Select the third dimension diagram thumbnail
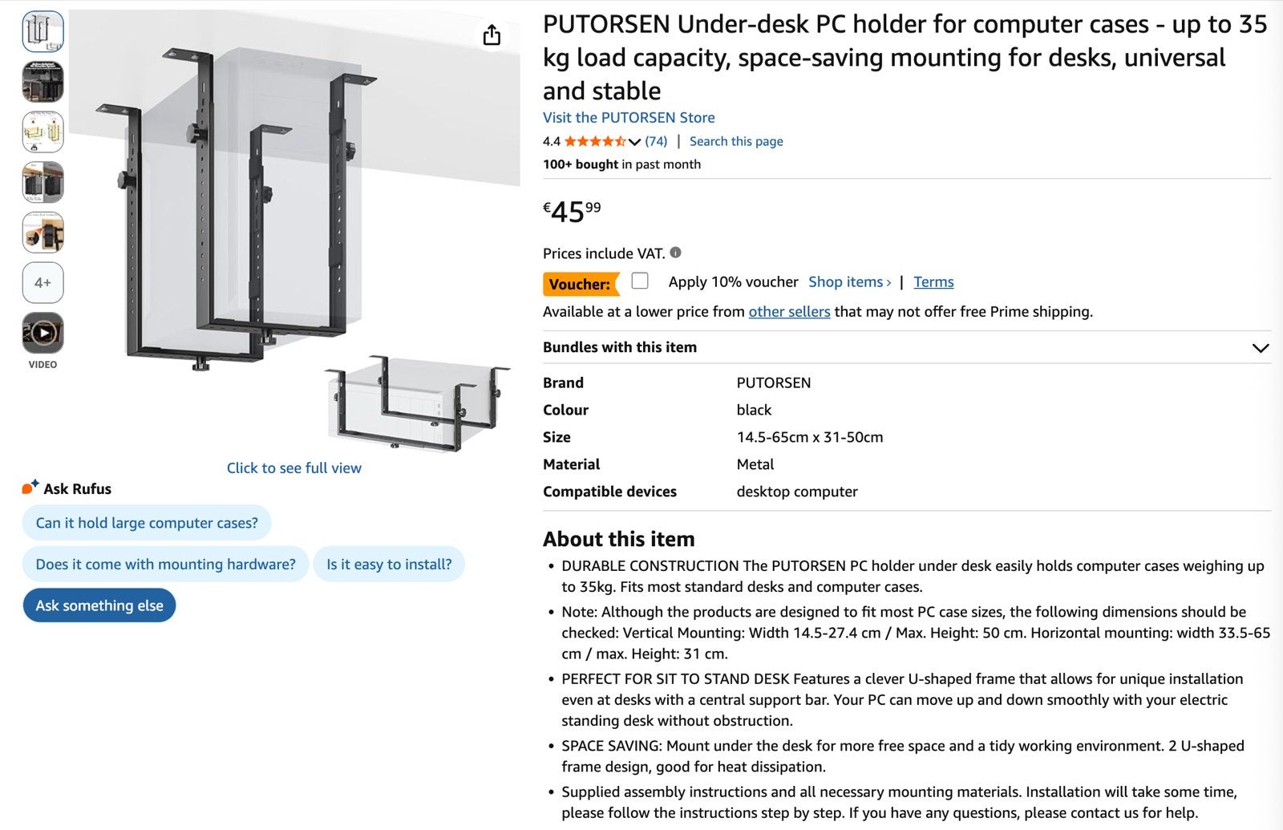The width and height of the screenshot is (1283, 830). click(42, 132)
